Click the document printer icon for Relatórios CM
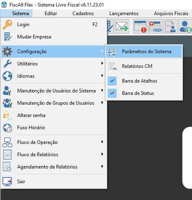Image resolution: width=192 pixels, height=200 pixels. point(113,66)
